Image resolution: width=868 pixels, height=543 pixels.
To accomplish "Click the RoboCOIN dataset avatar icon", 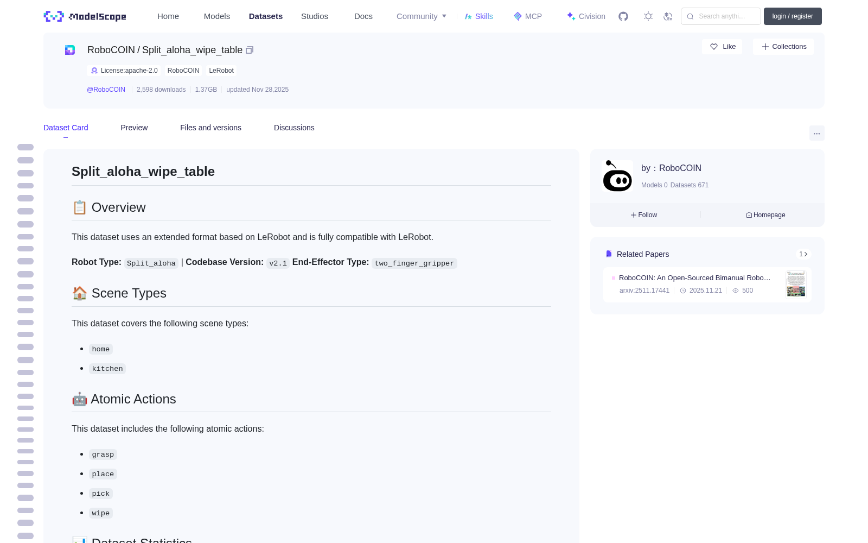I will tap(70, 50).
